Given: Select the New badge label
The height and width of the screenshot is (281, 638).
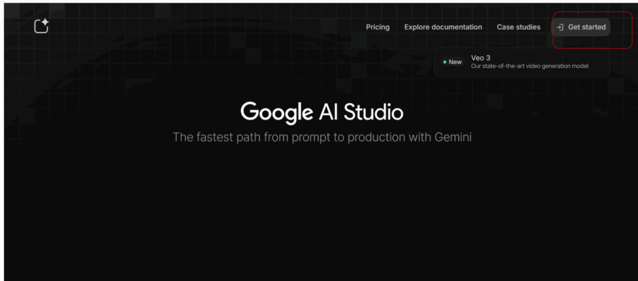Looking at the screenshot, I should pyautogui.click(x=455, y=62).
